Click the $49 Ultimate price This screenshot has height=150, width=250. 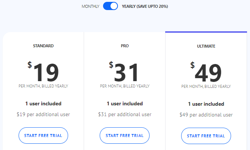click(206, 72)
